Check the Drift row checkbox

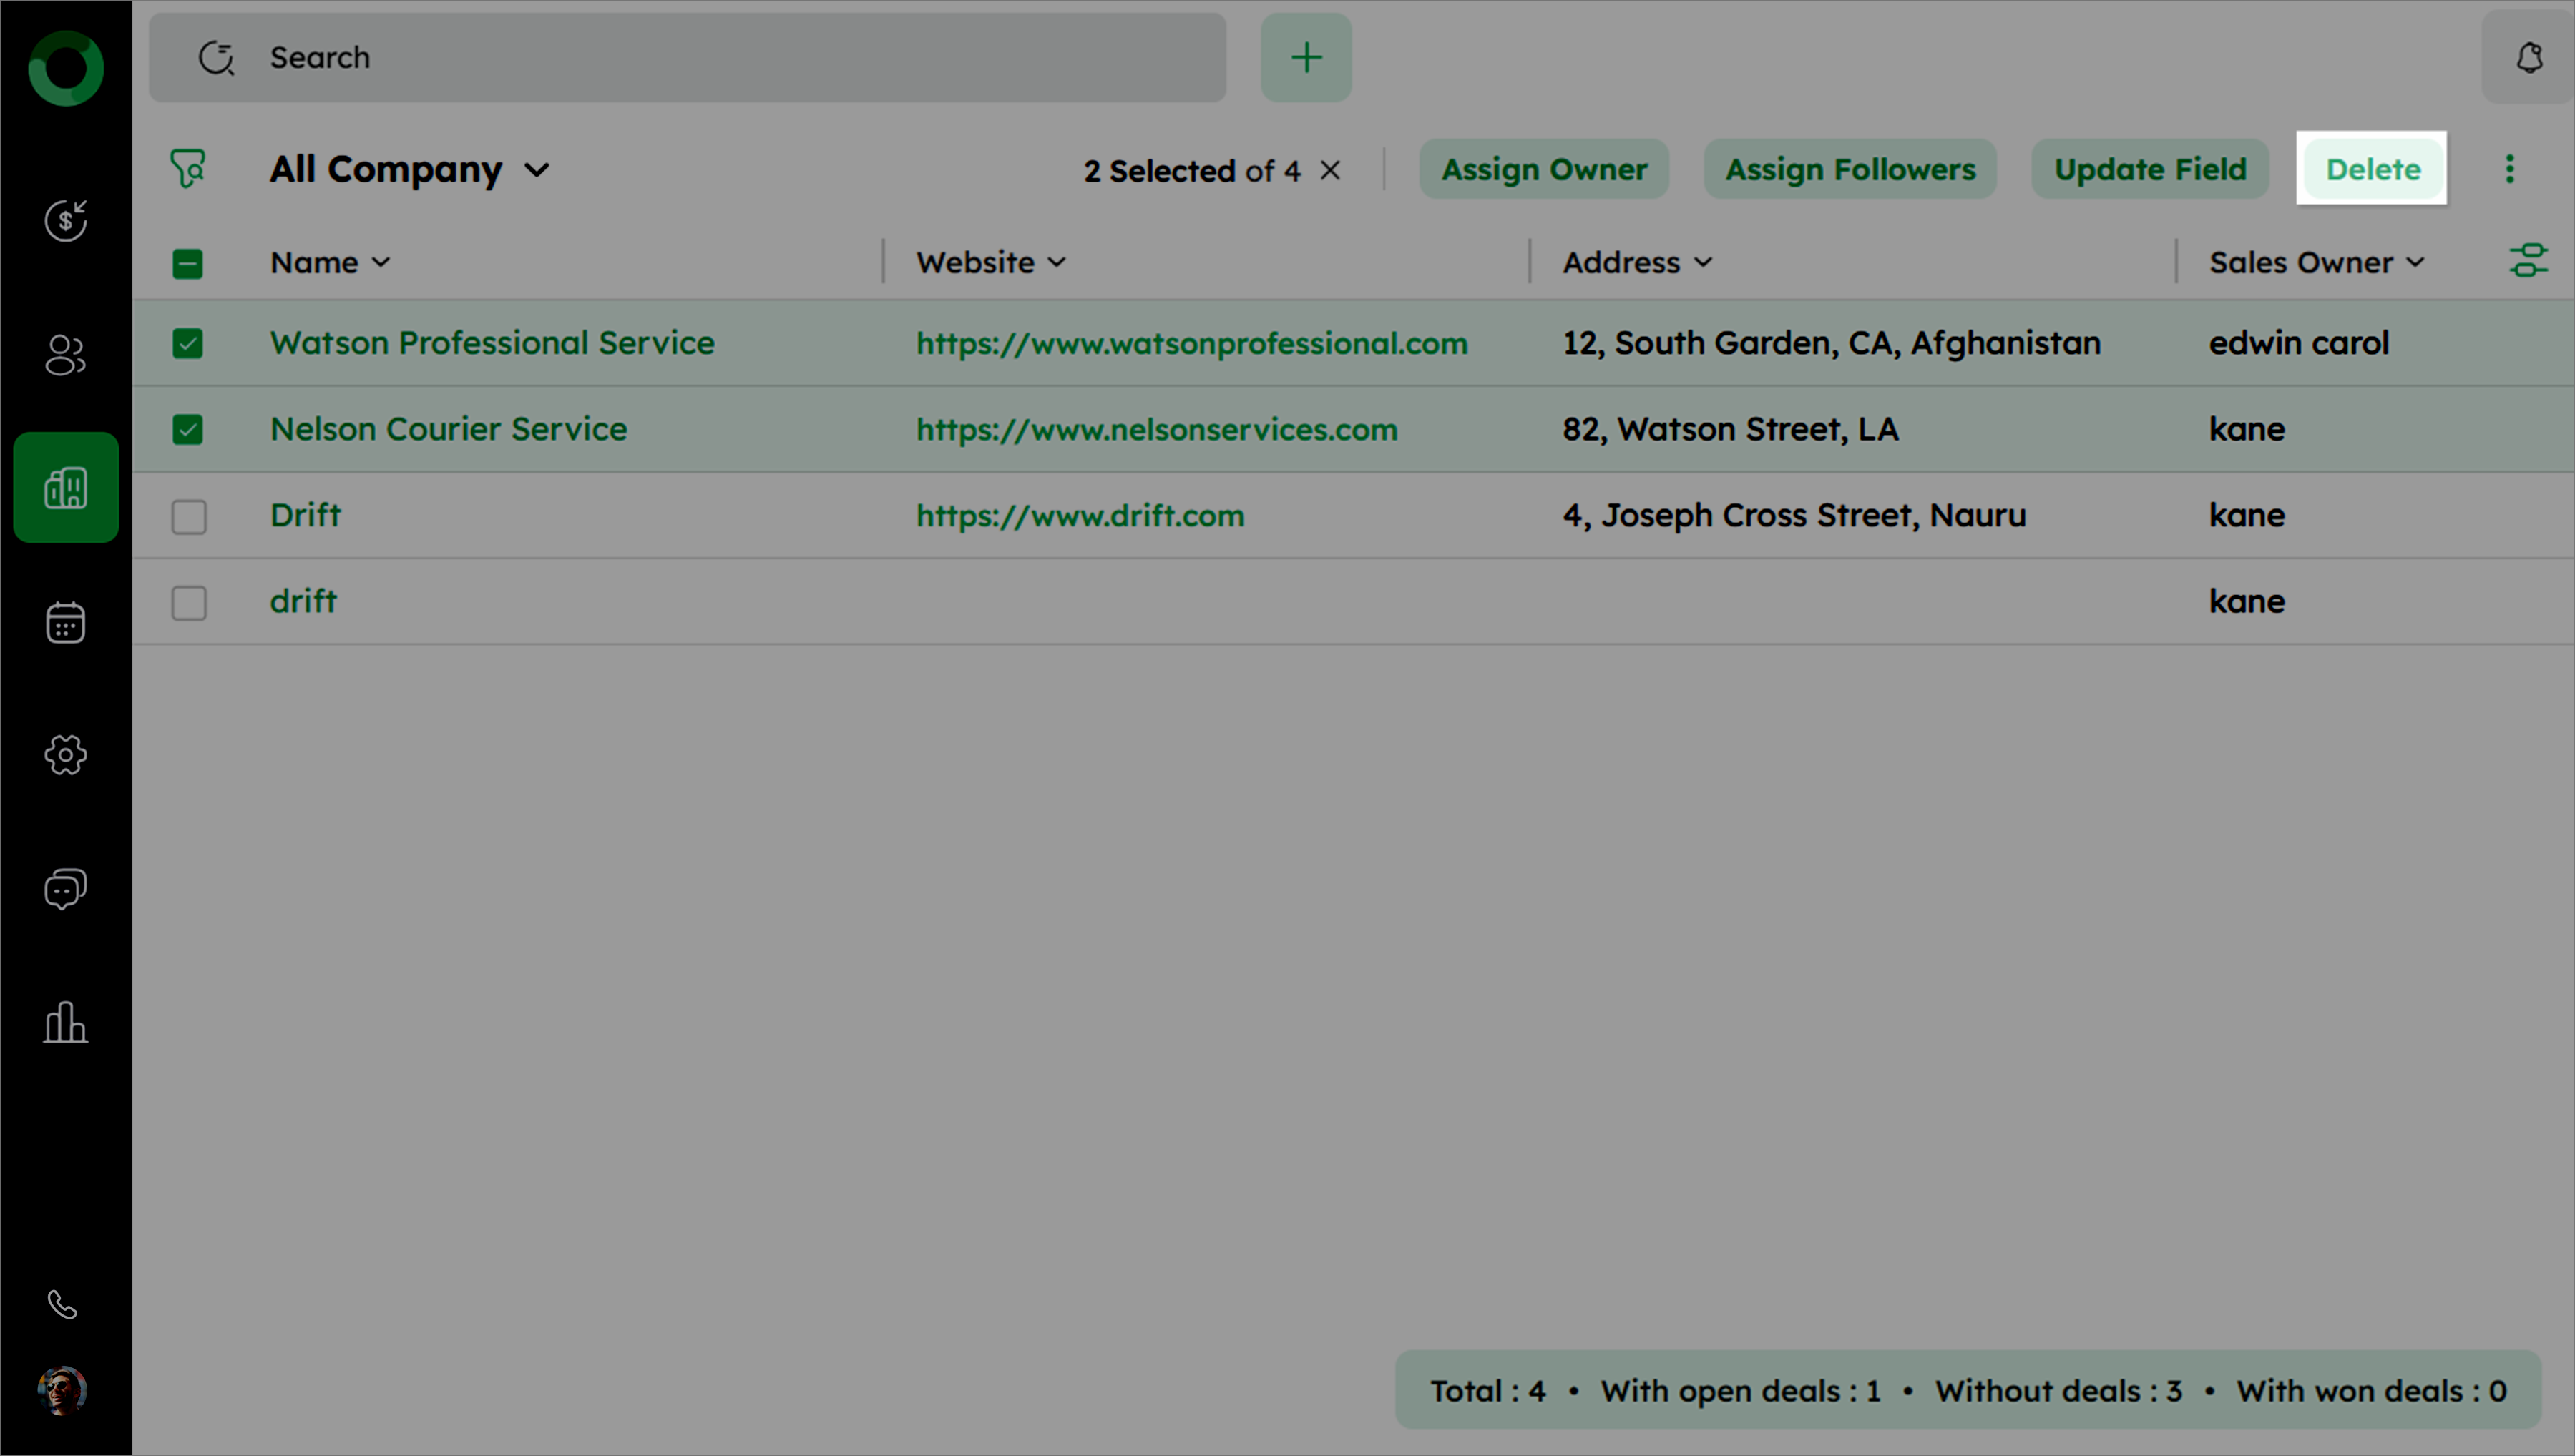pos(188,516)
